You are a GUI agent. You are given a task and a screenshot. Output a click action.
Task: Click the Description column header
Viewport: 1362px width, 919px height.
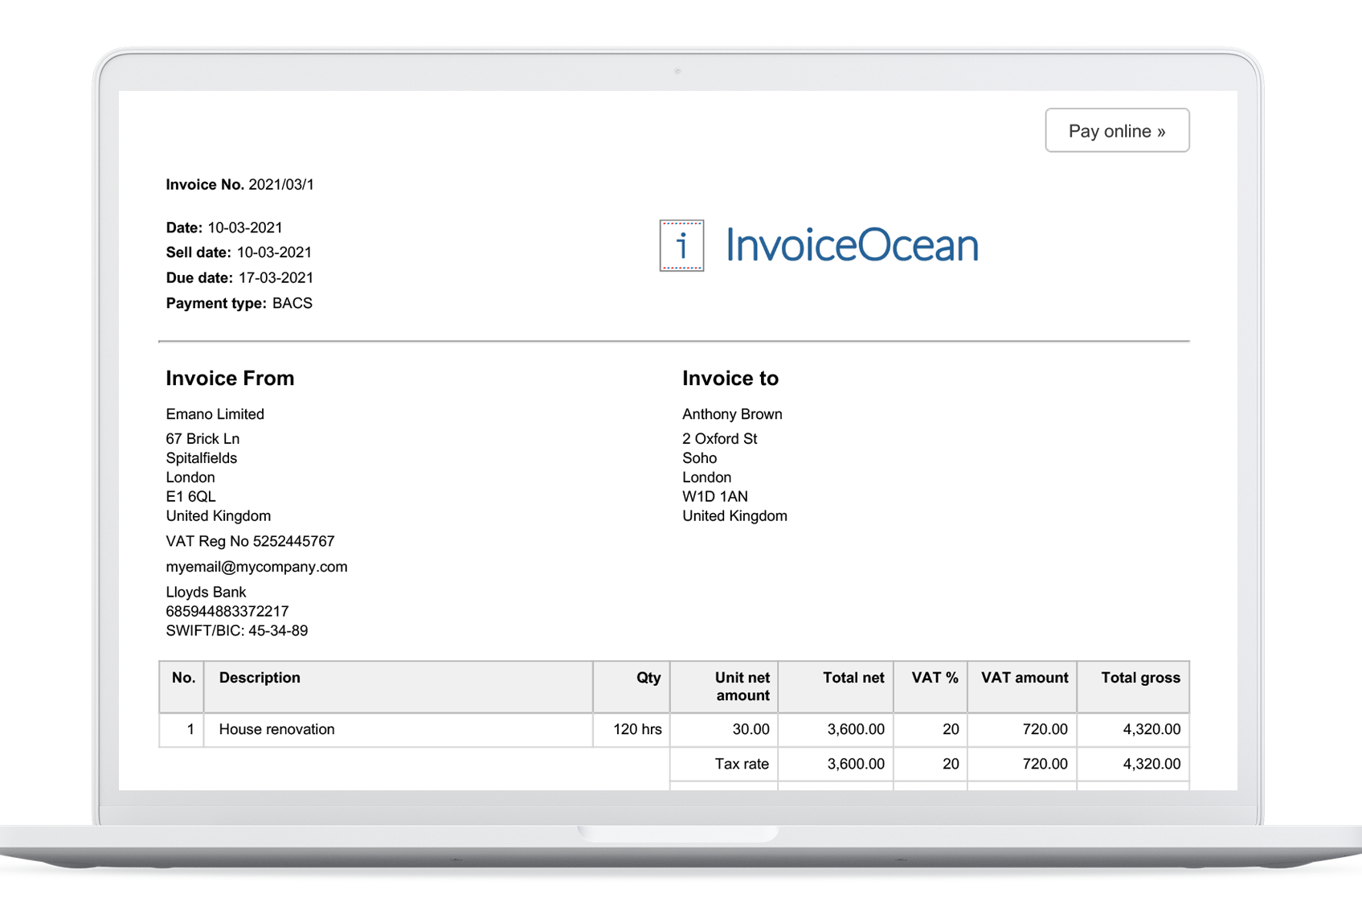[x=259, y=678]
